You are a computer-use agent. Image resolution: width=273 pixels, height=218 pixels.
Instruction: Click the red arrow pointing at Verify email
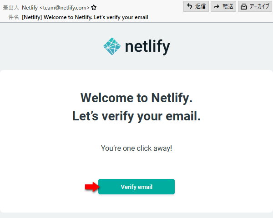(91, 187)
